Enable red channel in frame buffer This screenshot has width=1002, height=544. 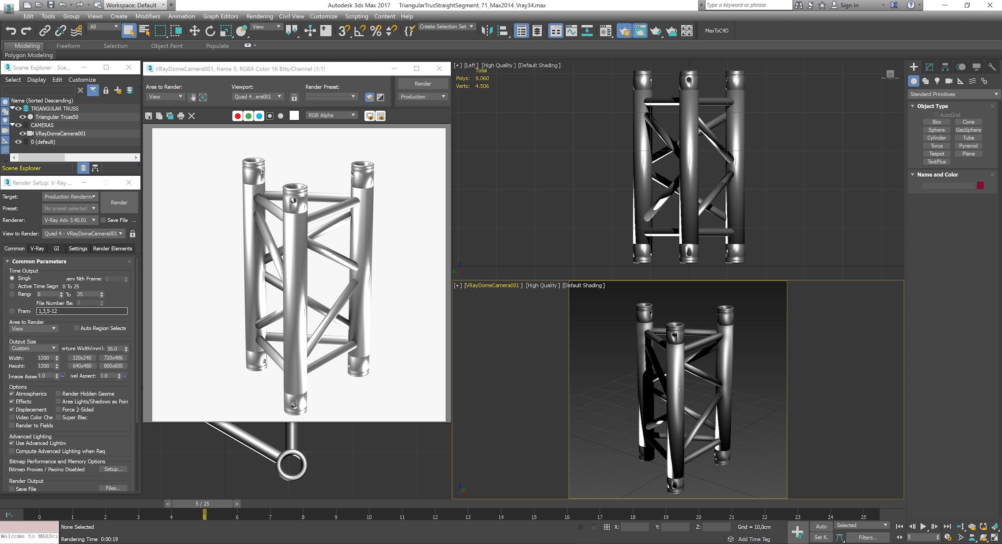(238, 116)
